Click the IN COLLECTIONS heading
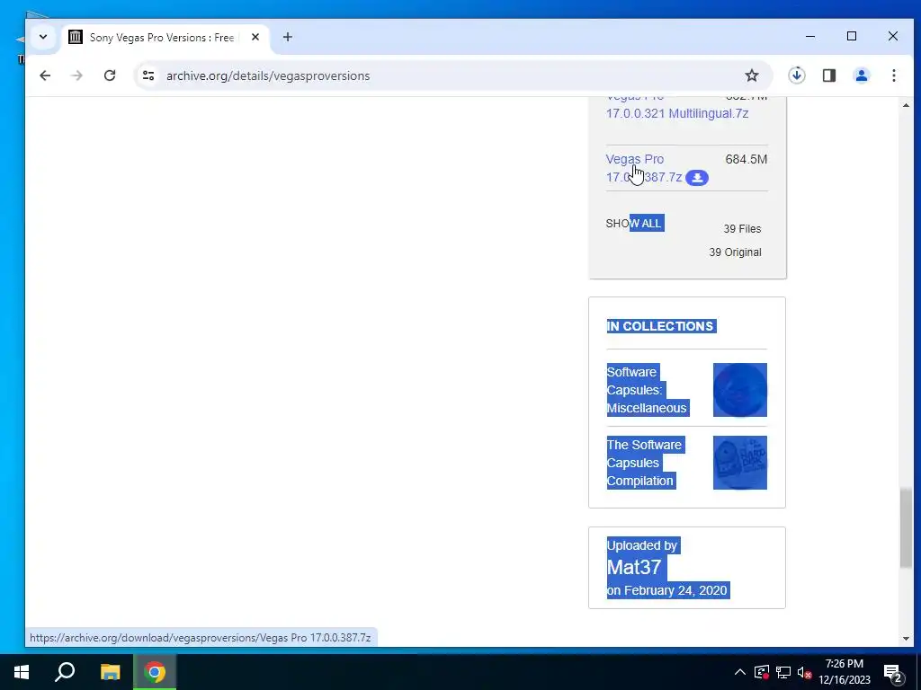The width and height of the screenshot is (921, 690). click(660, 326)
